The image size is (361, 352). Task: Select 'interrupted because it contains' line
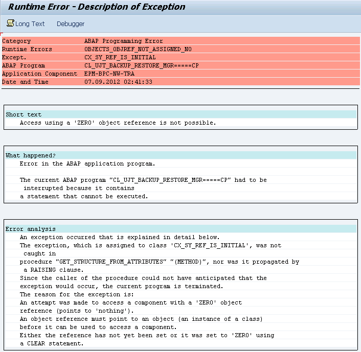click(79, 188)
